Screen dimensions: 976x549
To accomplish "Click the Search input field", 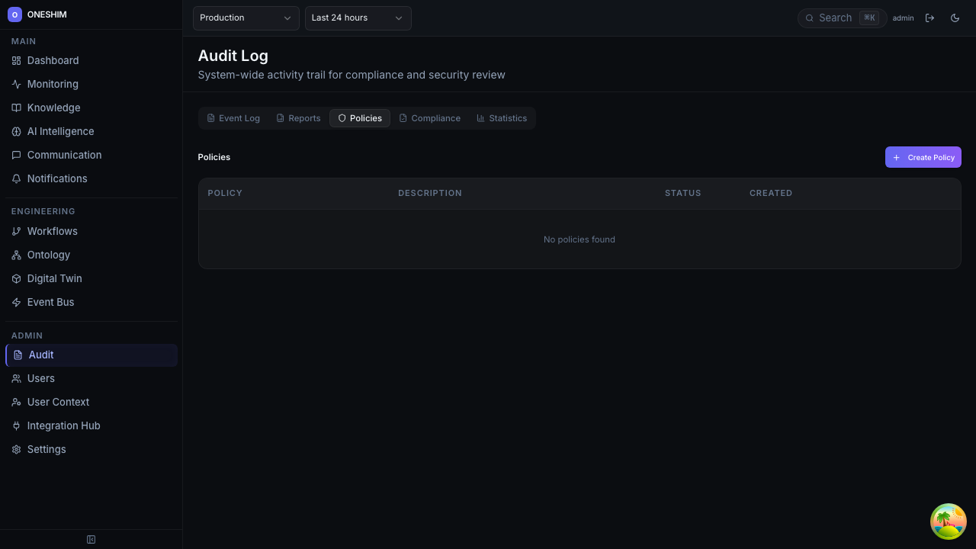I will click(x=836, y=18).
